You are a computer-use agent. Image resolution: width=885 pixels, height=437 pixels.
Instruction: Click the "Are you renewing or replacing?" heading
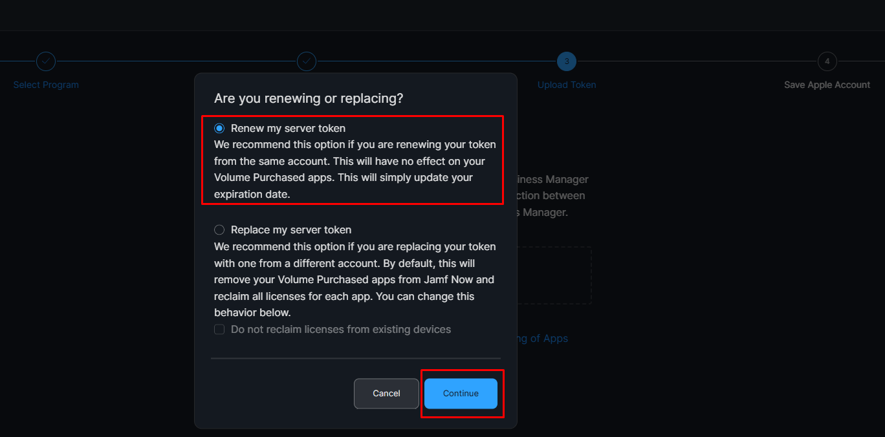click(x=309, y=98)
